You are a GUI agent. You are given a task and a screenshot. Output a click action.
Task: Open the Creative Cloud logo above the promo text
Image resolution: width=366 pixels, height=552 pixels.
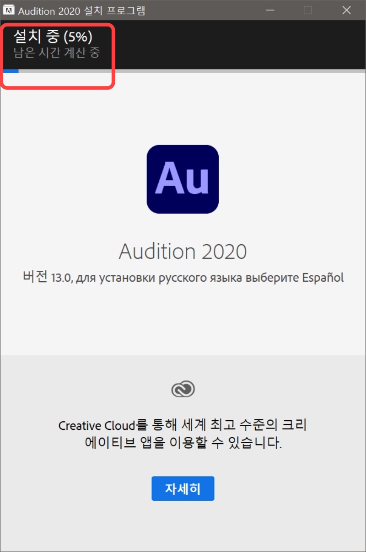tap(183, 388)
